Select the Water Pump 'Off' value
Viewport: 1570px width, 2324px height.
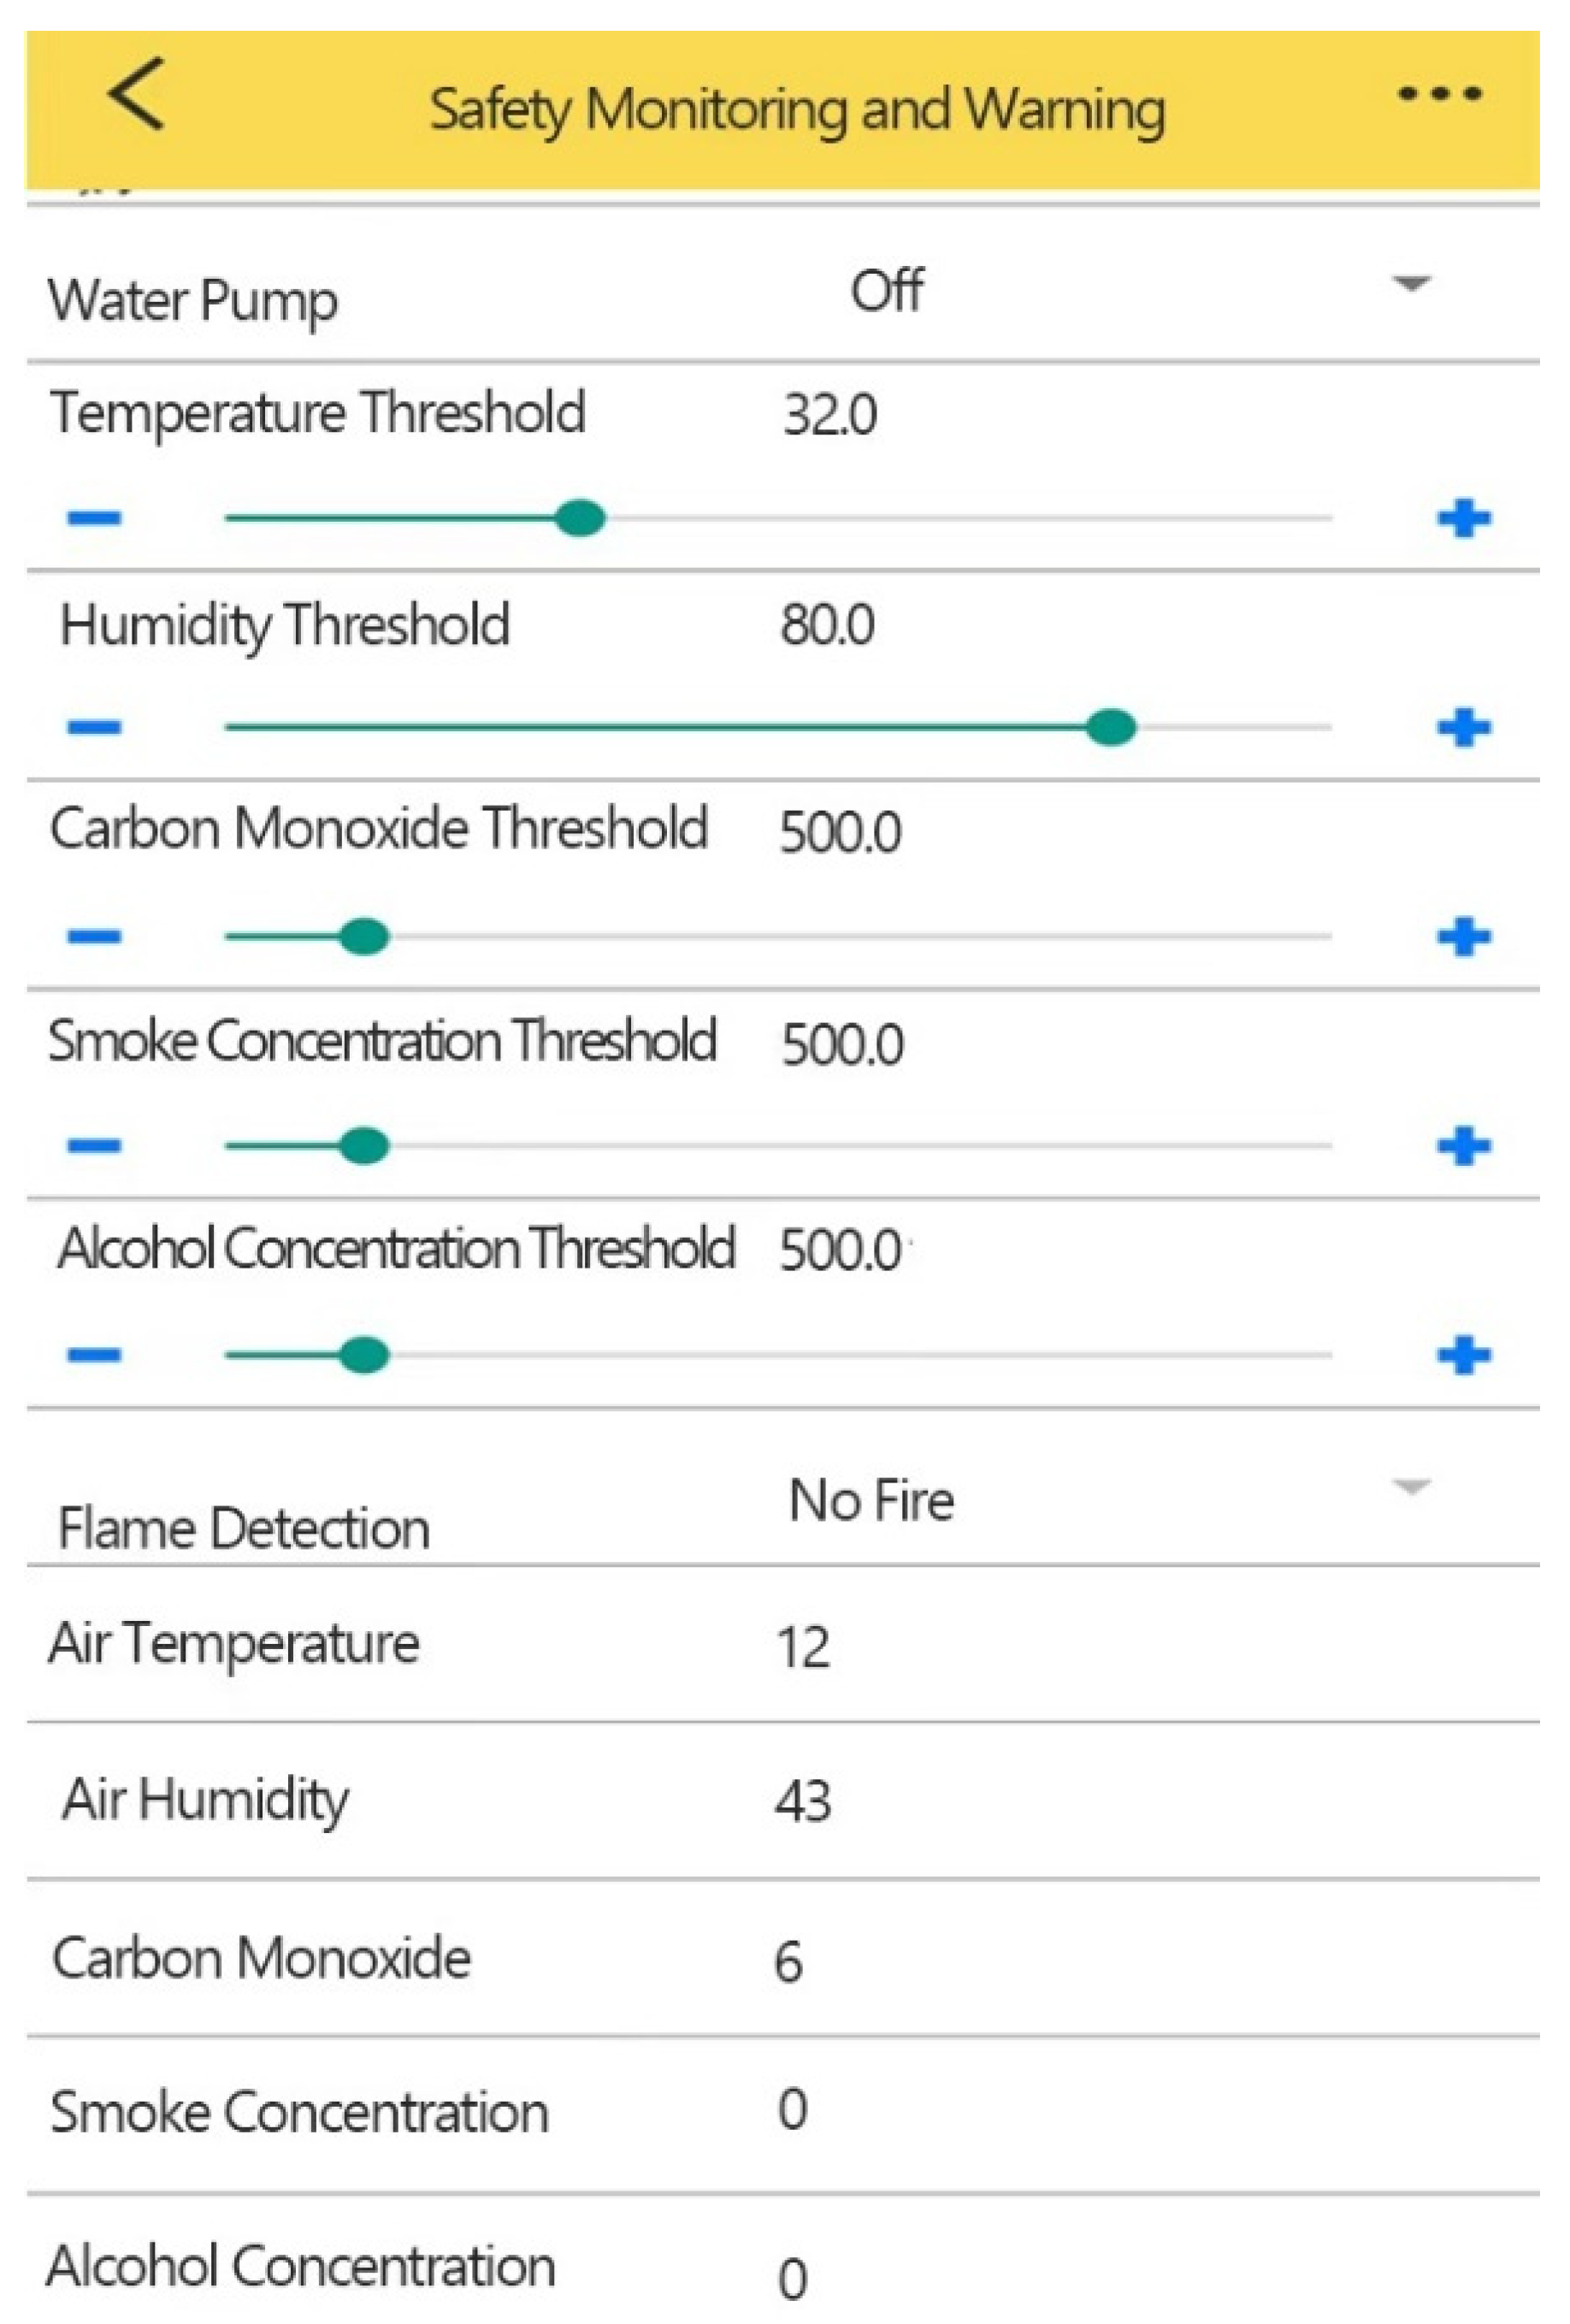tap(886, 291)
